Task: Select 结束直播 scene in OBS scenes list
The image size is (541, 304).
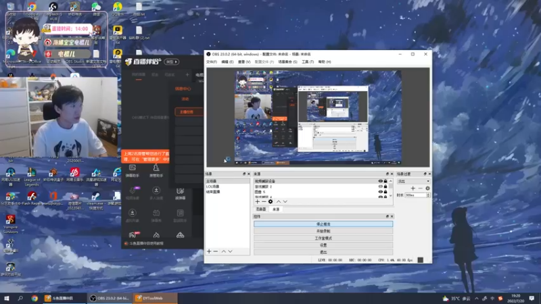Action: [x=227, y=192]
